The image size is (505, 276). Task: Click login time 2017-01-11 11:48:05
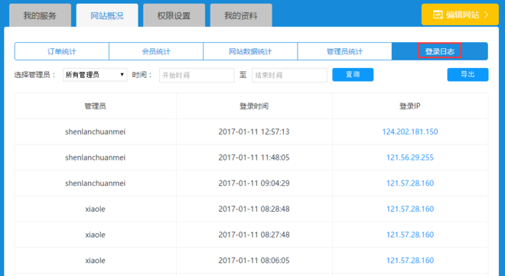[x=254, y=157]
